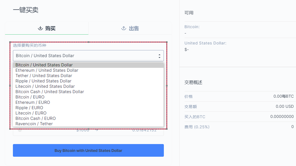Choose Bitcoin Cash / United States Dollar option
The width and height of the screenshot is (296, 166).
click(x=88, y=92)
